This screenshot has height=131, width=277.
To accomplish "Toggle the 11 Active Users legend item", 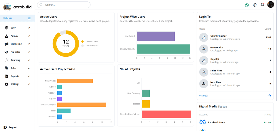I will [91, 41].
